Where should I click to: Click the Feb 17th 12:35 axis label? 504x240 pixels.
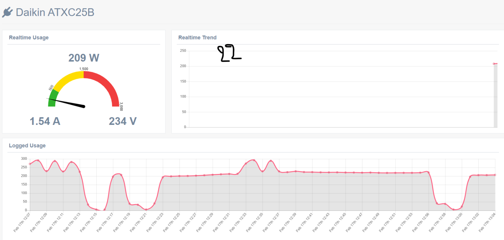(x=255, y=223)
